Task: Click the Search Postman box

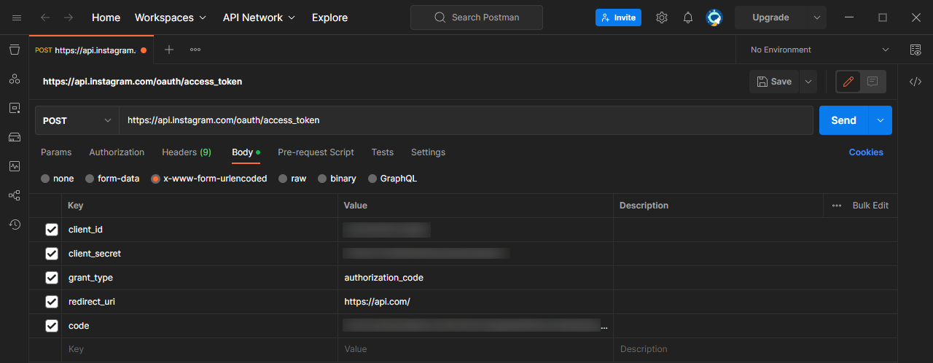Action: tap(477, 17)
